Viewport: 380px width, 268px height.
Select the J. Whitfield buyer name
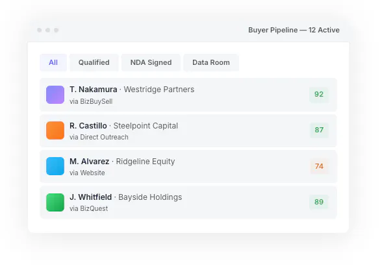point(91,197)
